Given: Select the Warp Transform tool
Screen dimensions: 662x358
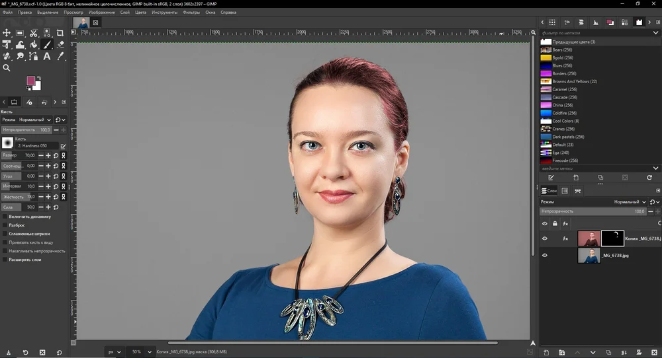Looking at the screenshot, I should (20, 45).
